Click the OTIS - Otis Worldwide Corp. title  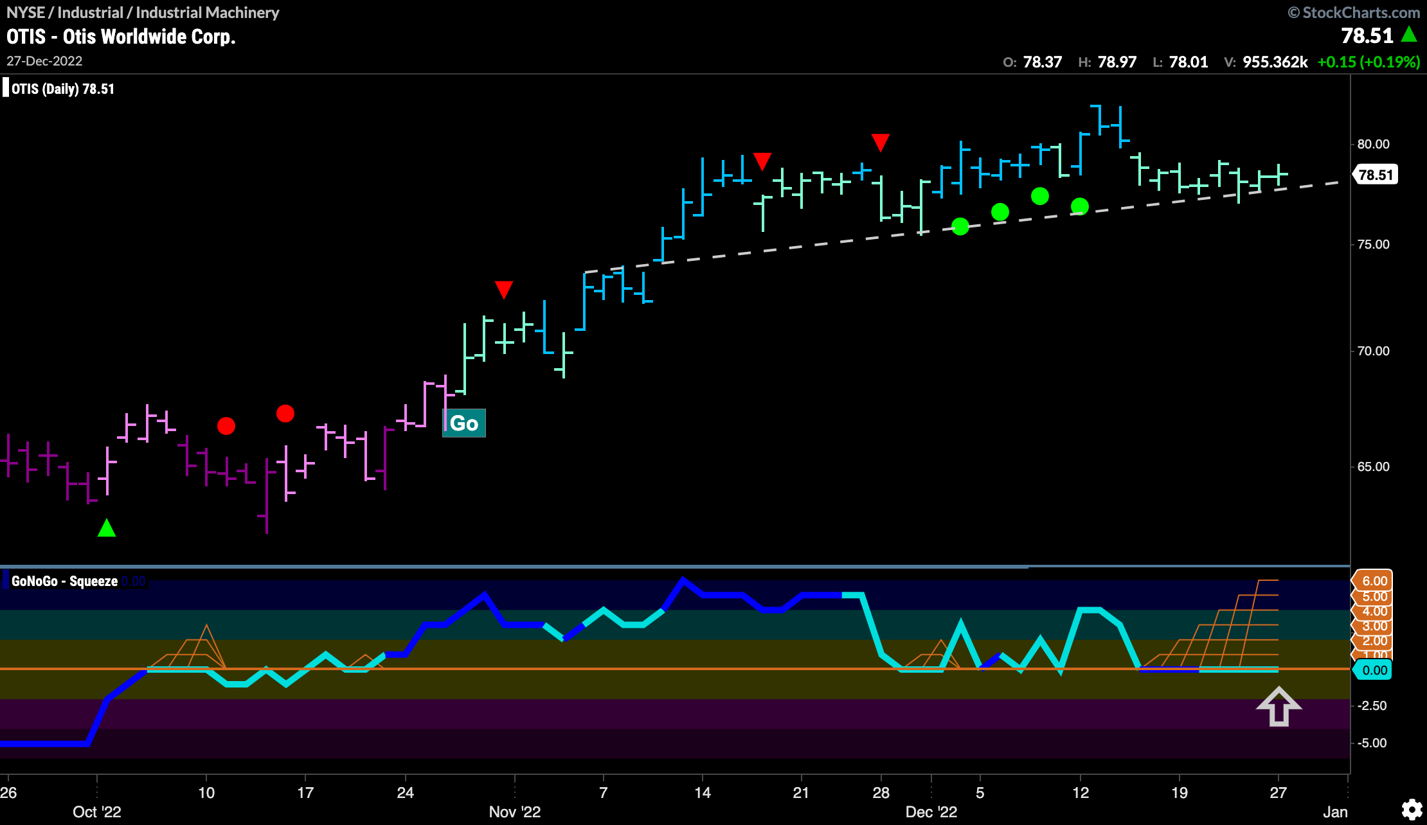tap(121, 37)
